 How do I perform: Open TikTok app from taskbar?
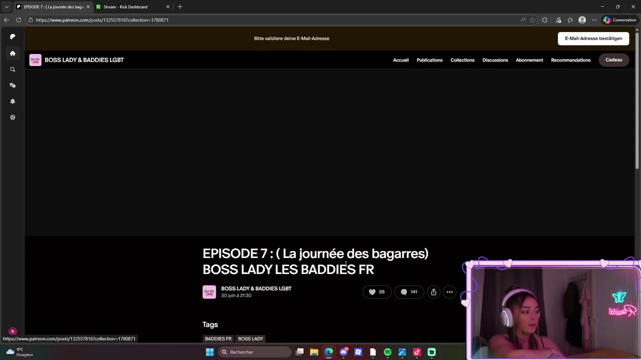coord(417,352)
